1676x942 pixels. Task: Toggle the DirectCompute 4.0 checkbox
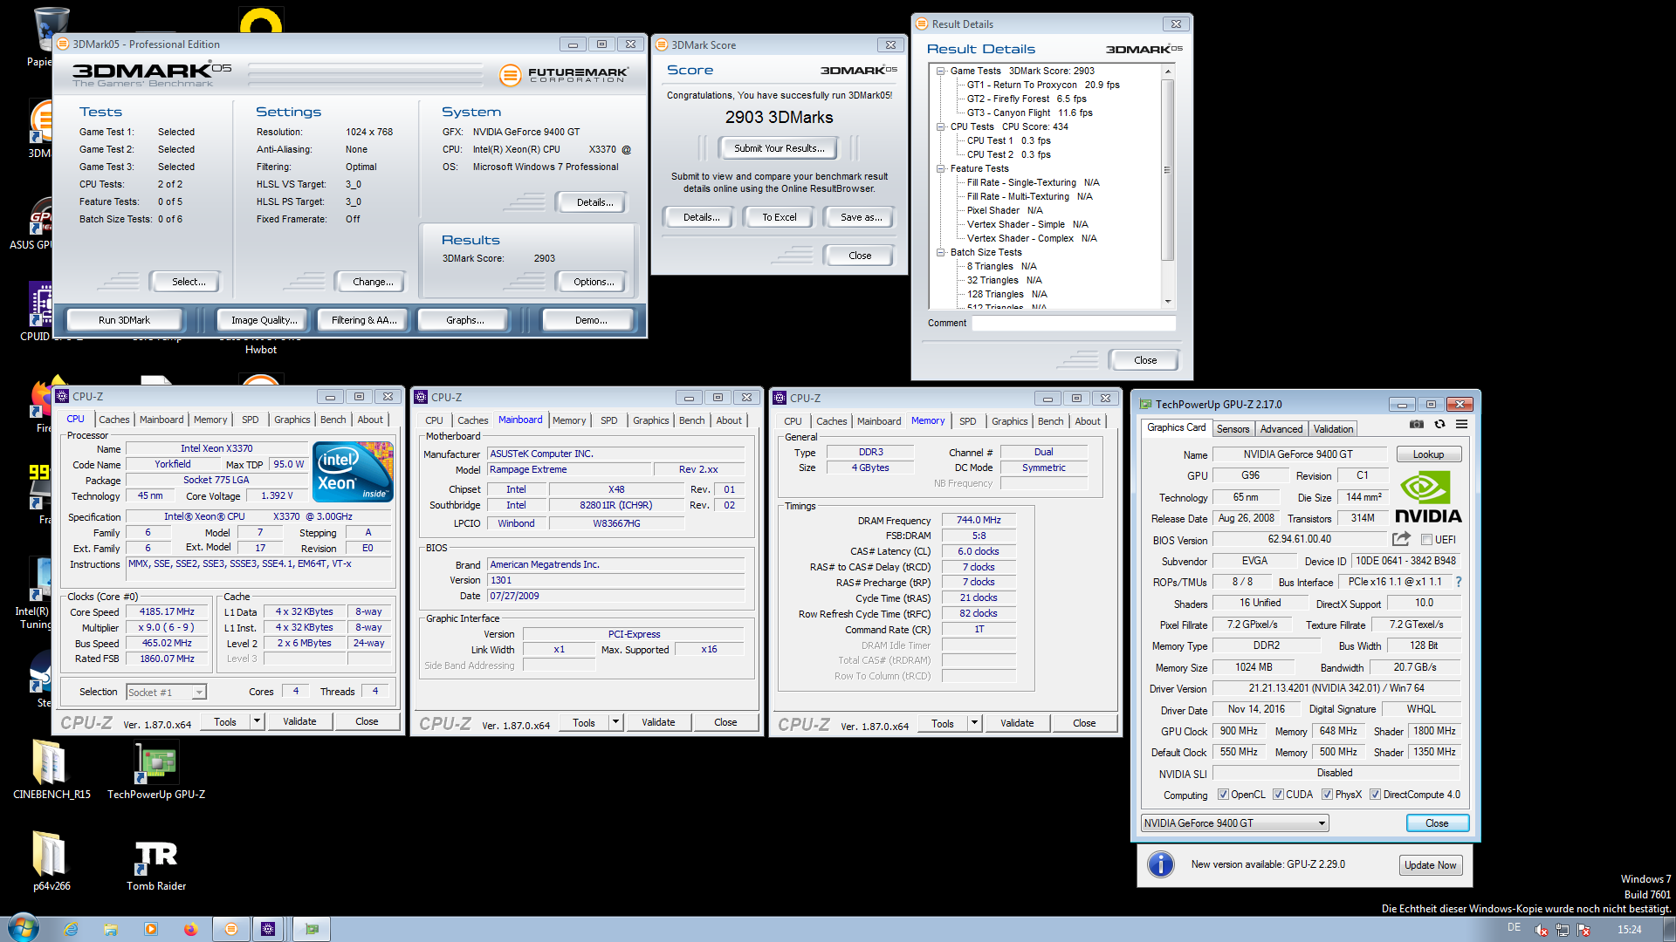point(1375,795)
